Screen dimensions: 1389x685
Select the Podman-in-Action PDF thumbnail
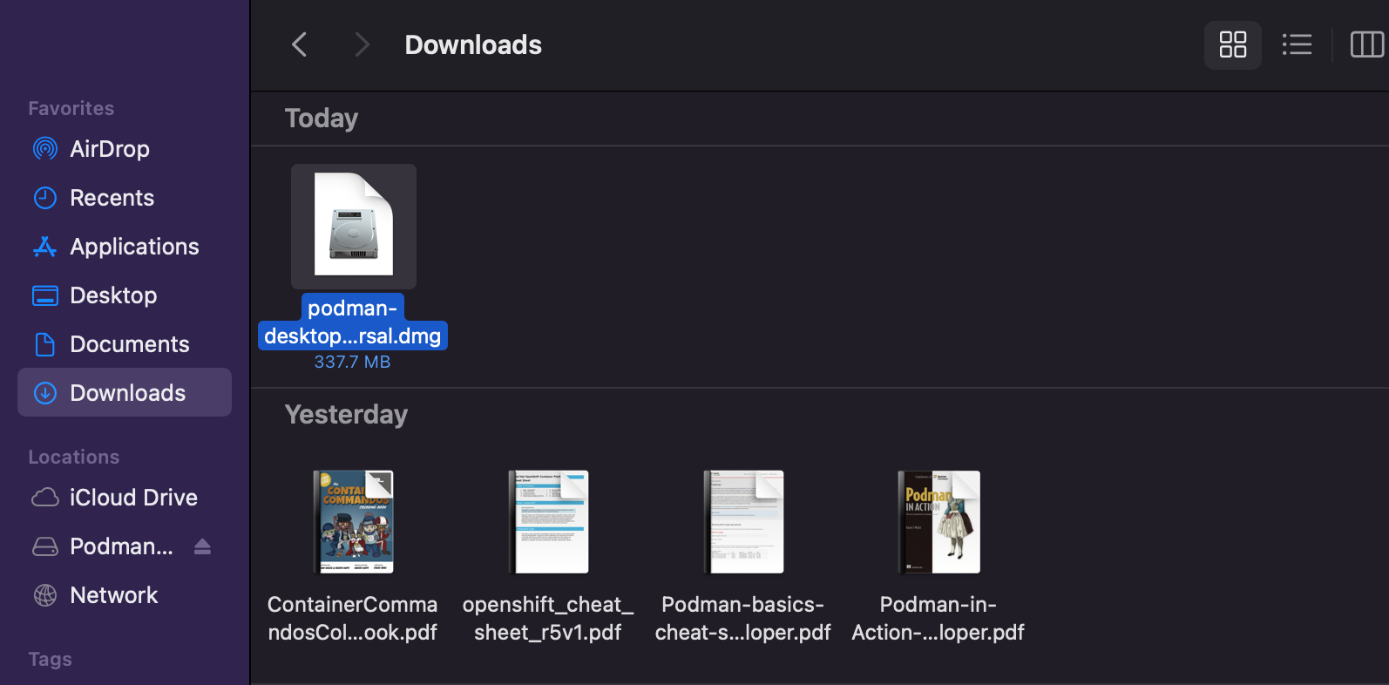(938, 522)
